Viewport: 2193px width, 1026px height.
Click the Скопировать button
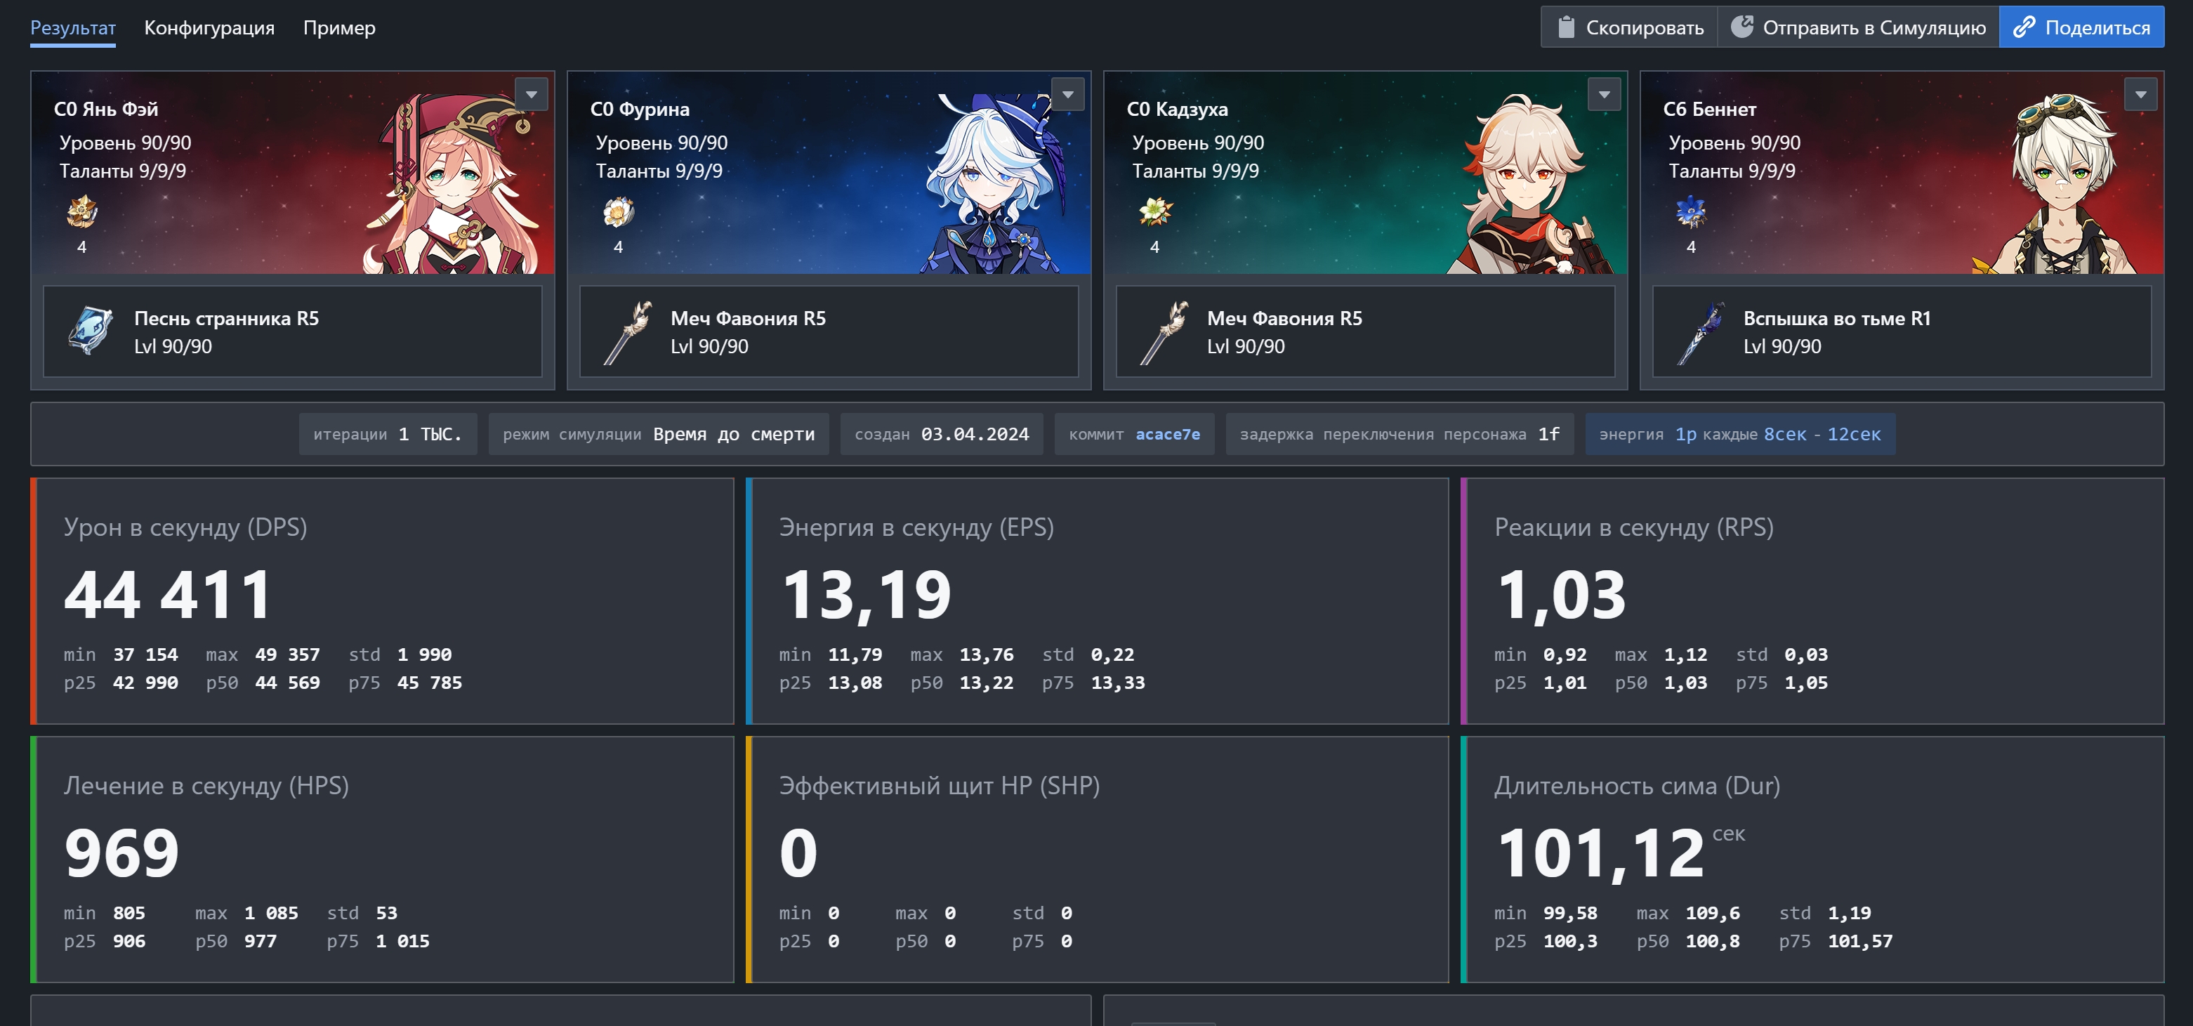click(x=1629, y=27)
